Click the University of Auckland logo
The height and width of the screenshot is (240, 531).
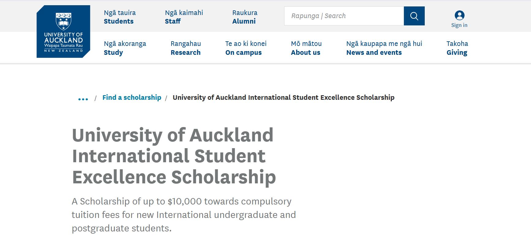(x=63, y=32)
